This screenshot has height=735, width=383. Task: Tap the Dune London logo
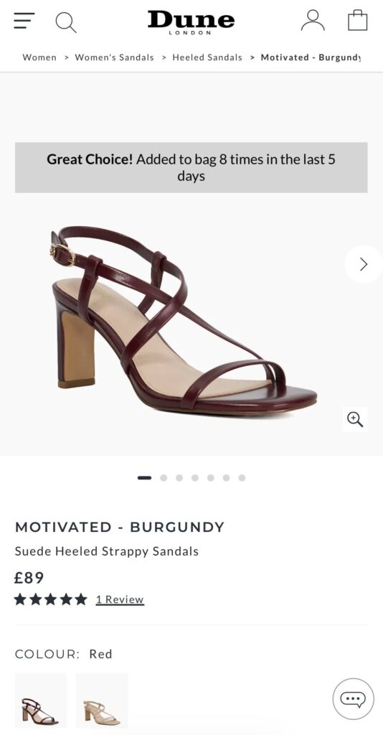191,22
